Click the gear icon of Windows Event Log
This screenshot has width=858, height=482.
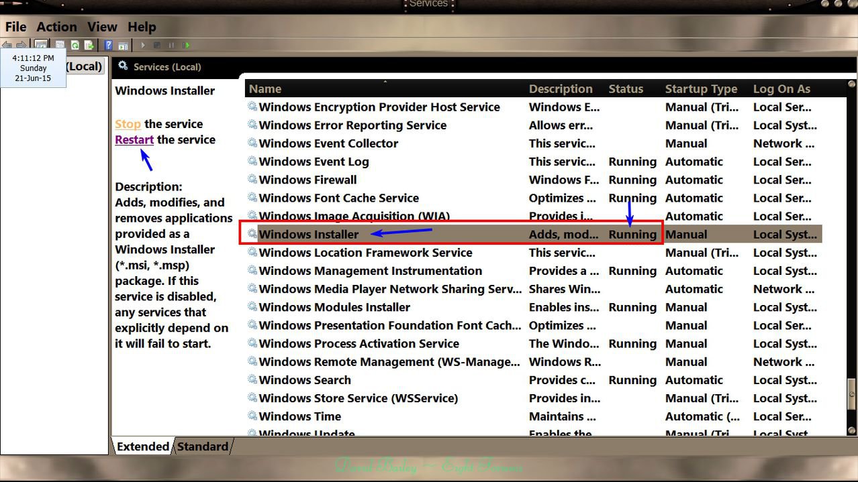[252, 161]
